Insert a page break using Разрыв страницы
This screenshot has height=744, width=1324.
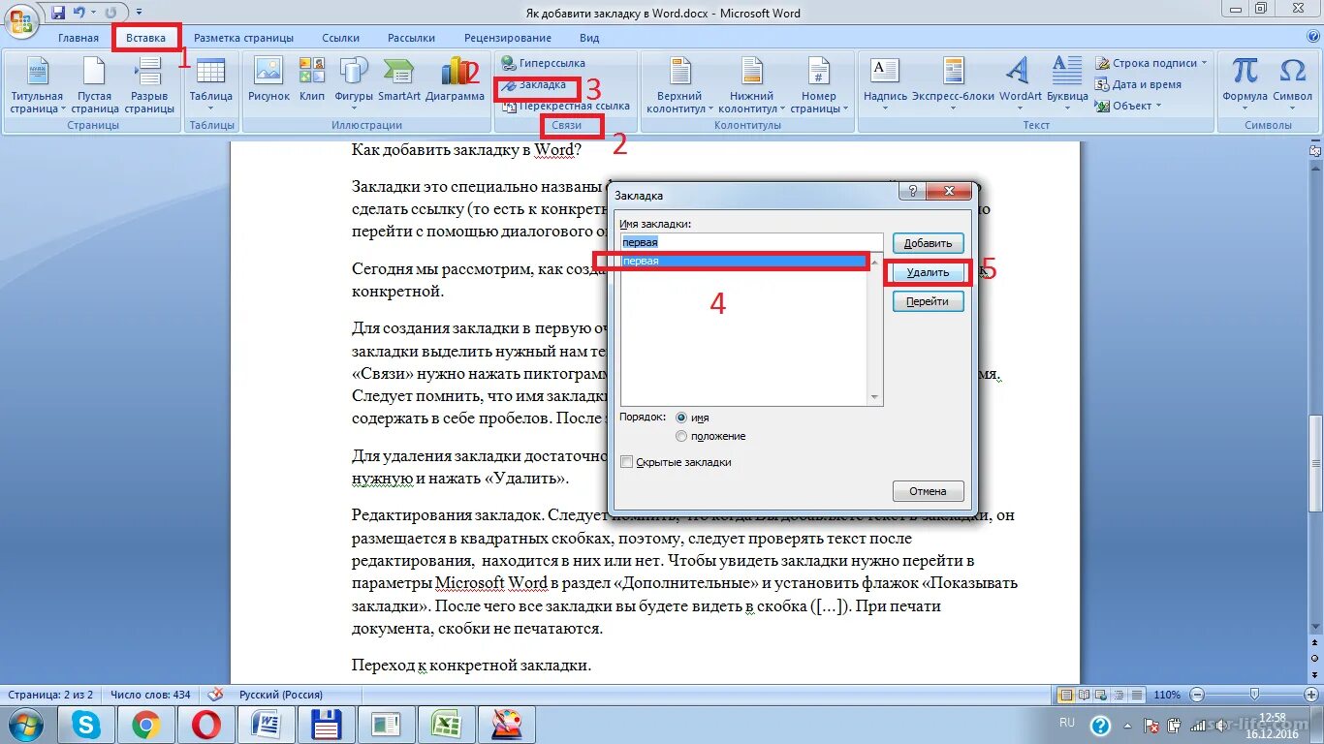(149, 86)
